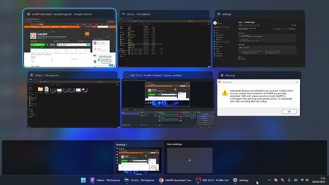Open the touch keyboard tray icon
329x185 pixels.
pos(296,180)
